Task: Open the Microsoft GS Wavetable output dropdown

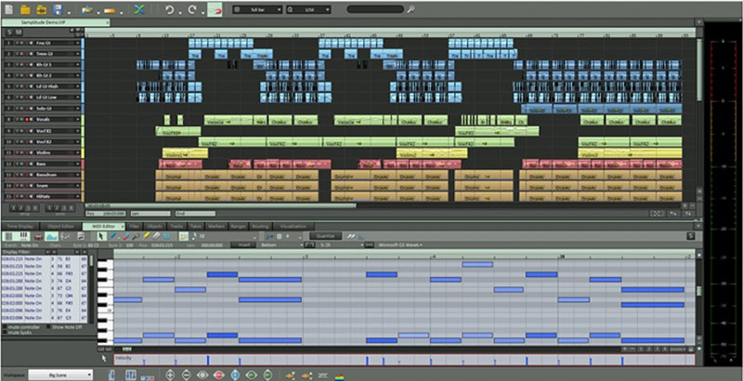Action: [401, 245]
